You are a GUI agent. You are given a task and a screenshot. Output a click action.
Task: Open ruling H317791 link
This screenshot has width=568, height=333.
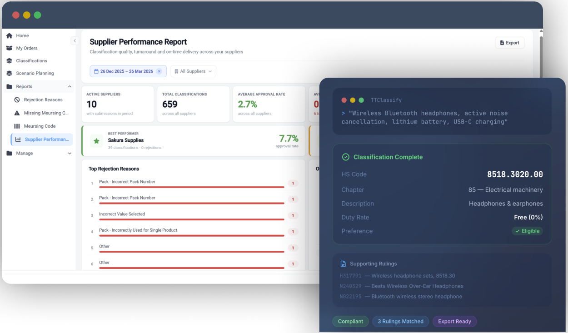[x=350, y=276]
